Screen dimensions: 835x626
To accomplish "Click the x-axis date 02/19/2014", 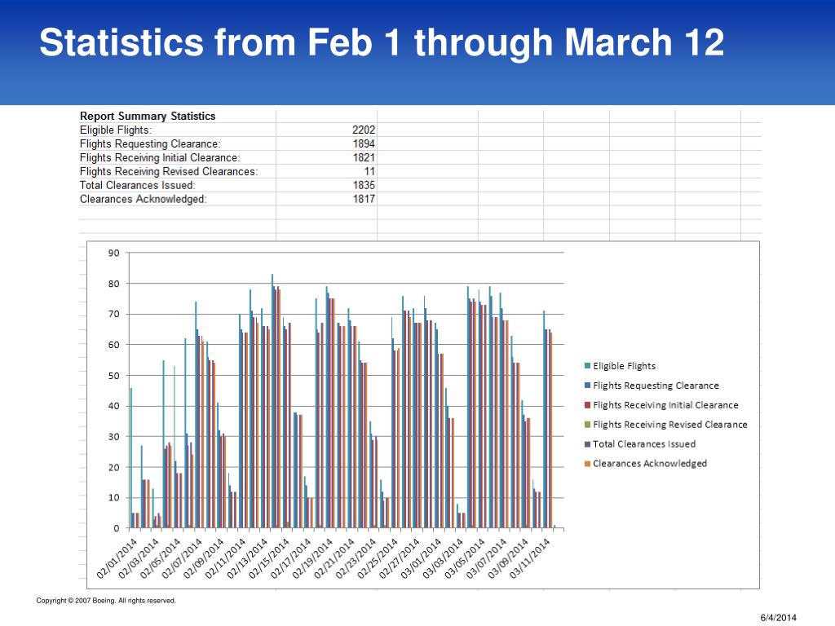I will [x=313, y=558].
